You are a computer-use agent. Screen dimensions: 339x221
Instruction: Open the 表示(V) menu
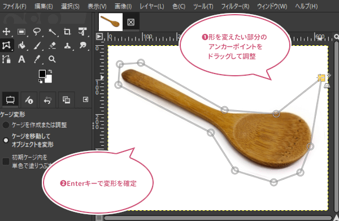[97, 6]
